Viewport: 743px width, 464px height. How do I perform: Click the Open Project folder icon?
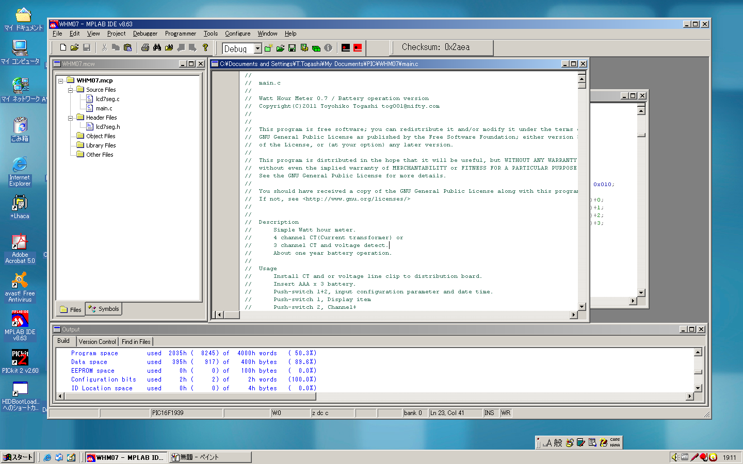tap(280, 48)
